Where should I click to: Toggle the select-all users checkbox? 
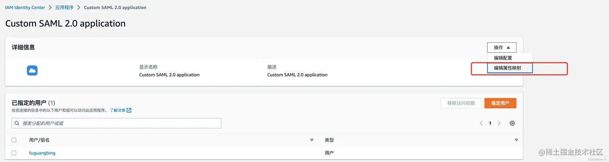(14, 140)
